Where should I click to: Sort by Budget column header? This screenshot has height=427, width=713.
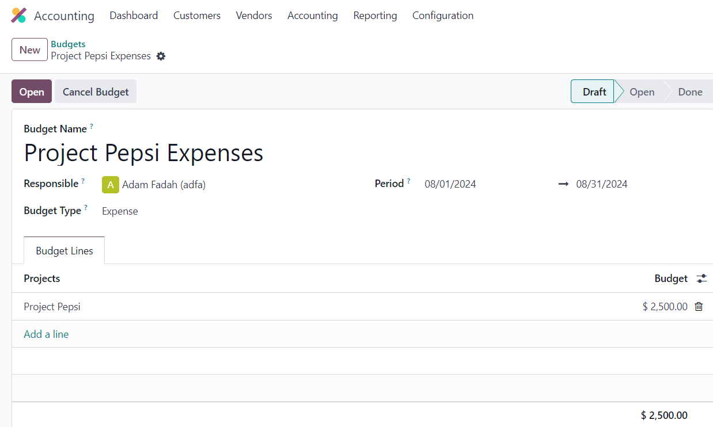[x=671, y=279]
